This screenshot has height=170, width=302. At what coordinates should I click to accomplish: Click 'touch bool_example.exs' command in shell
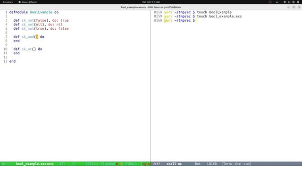click(x=219, y=17)
